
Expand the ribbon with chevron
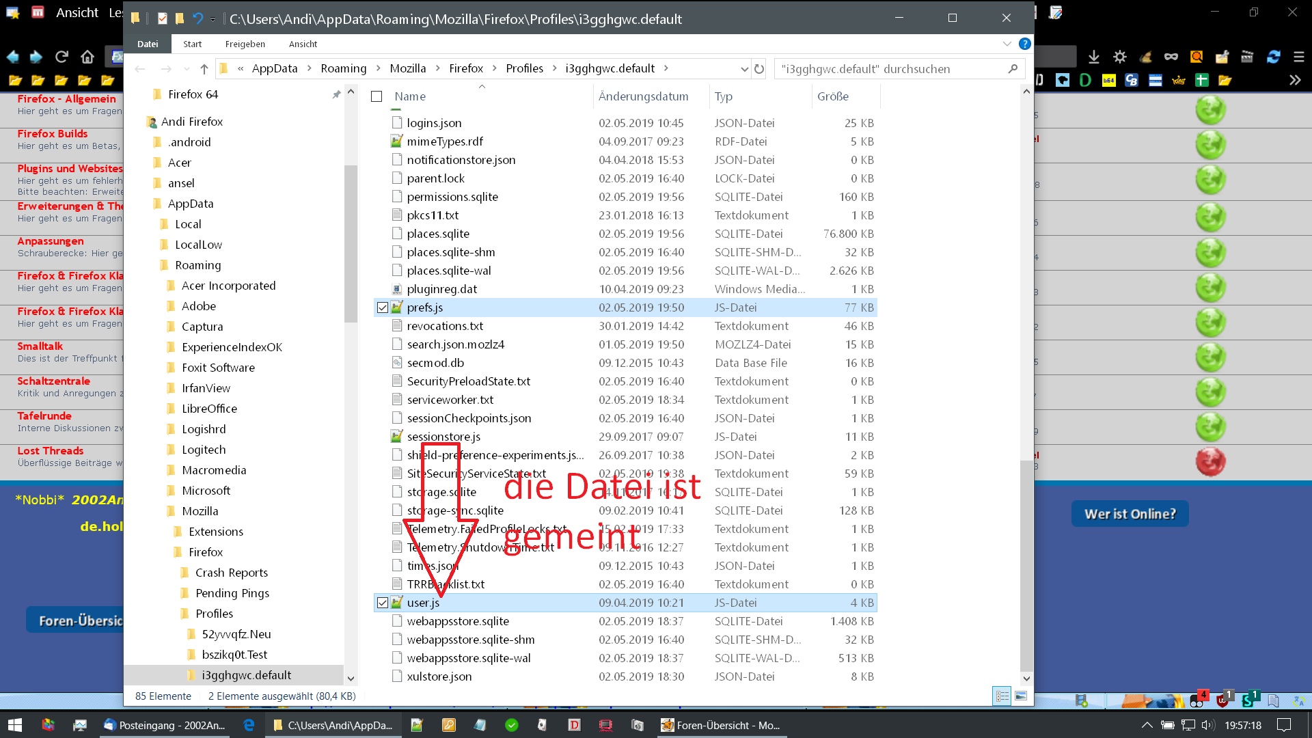[x=1007, y=44]
